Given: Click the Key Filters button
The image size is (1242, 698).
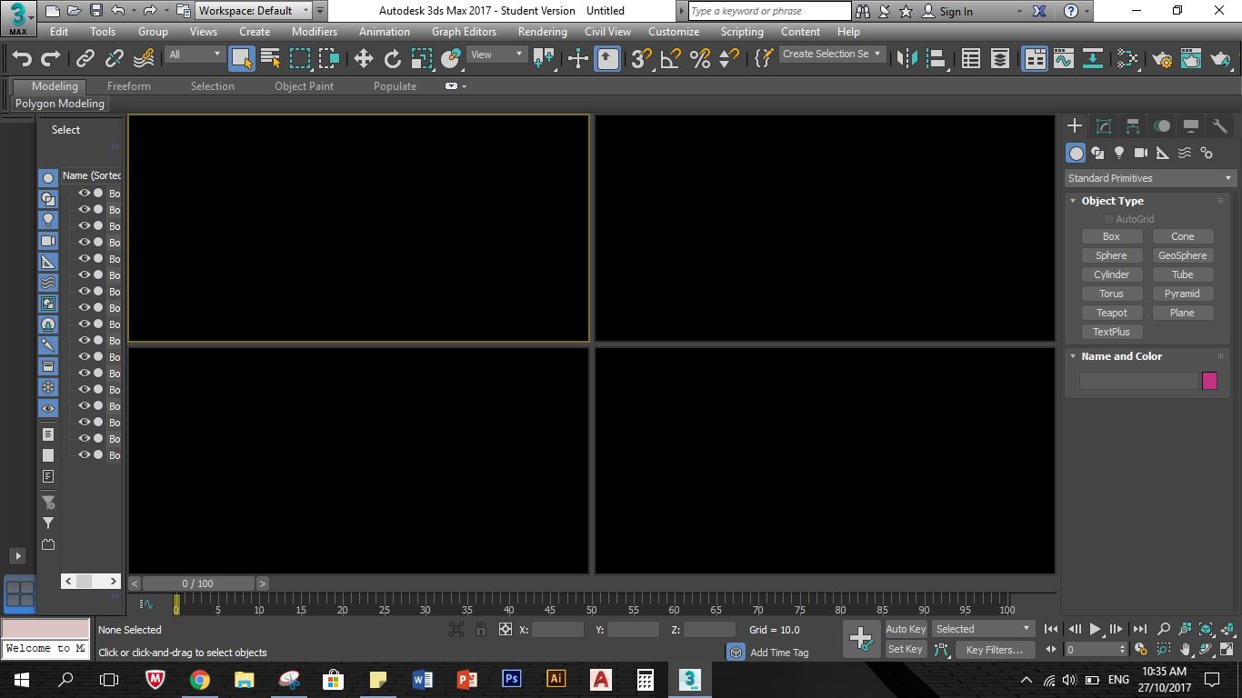Looking at the screenshot, I should [x=994, y=650].
